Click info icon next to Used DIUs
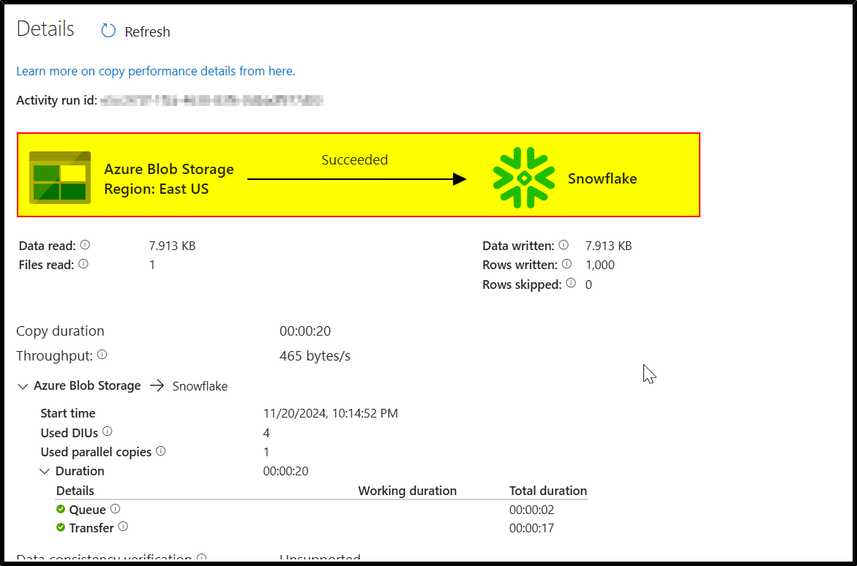 click(x=107, y=431)
